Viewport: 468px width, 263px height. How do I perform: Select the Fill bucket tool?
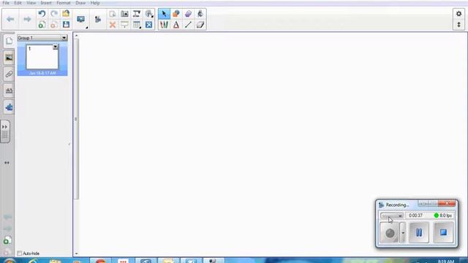[x=200, y=14]
